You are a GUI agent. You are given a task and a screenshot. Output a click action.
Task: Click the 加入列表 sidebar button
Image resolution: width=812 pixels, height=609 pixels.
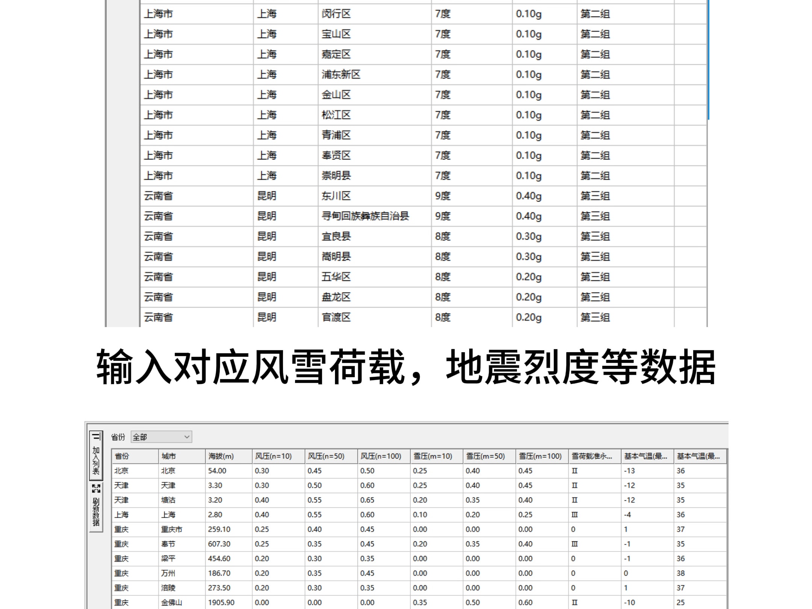pyautogui.click(x=96, y=456)
